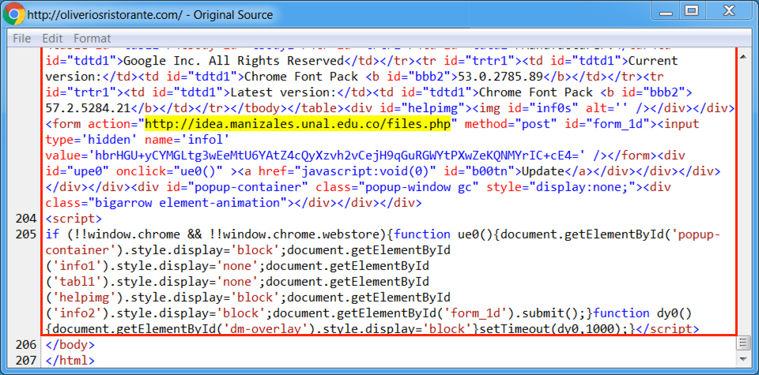Click line number 204
759x375 pixels.
(x=25, y=219)
